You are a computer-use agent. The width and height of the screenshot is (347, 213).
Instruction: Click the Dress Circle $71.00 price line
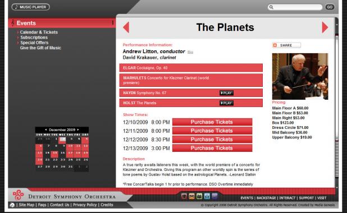(290, 127)
